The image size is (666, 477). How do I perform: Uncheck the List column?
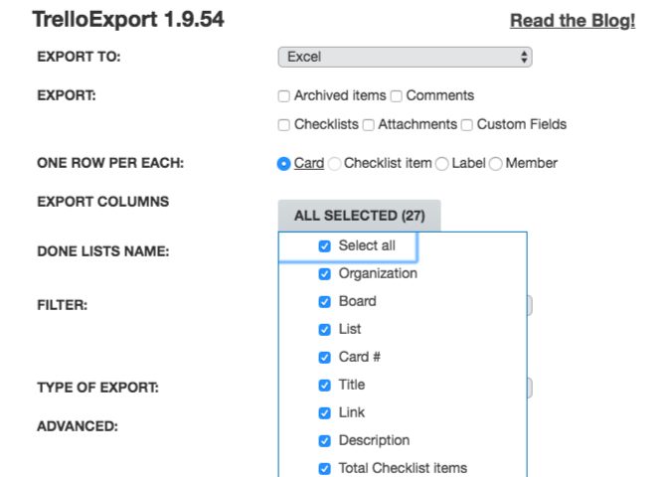tap(324, 330)
